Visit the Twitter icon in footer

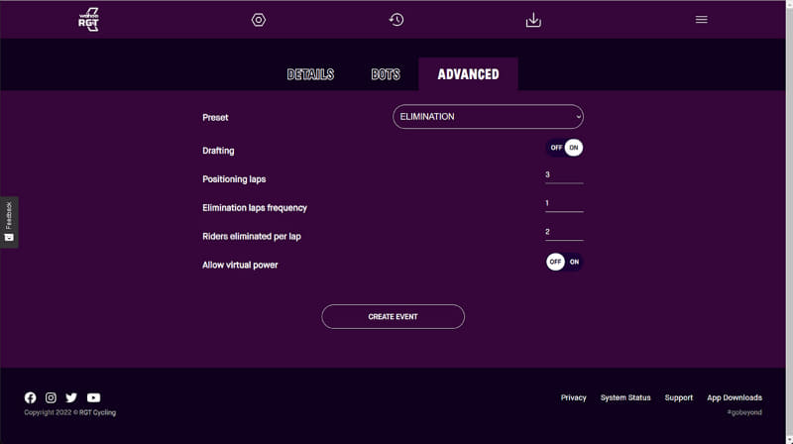tap(71, 397)
